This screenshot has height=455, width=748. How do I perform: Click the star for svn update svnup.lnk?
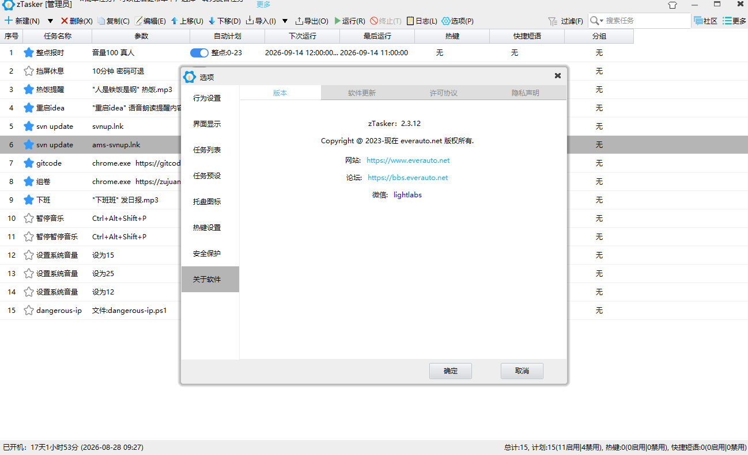(x=29, y=126)
